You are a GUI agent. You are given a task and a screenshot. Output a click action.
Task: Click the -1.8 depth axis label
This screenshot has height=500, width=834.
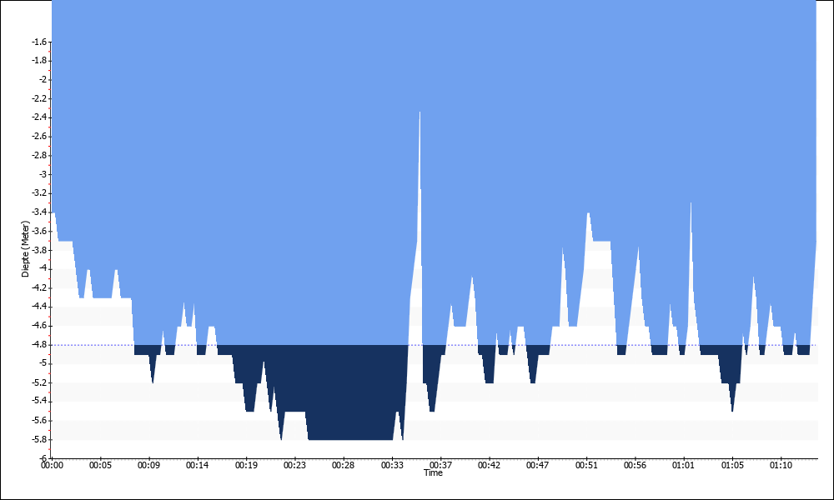40,61
